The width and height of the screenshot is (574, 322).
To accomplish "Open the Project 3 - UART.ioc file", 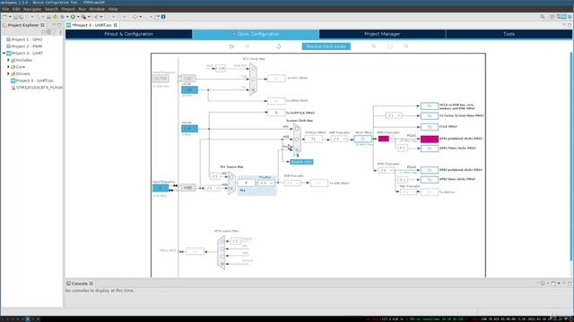I will [35, 80].
